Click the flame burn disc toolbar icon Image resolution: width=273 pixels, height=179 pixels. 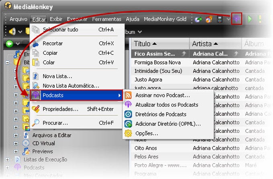pos(209,19)
